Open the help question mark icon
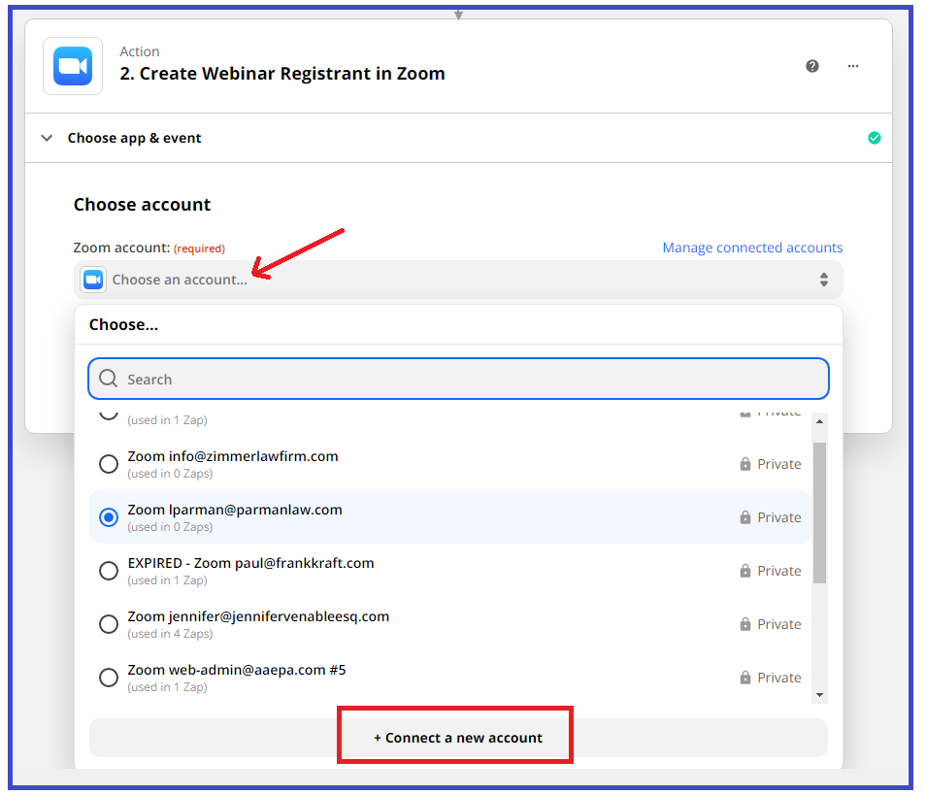 tap(812, 66)
